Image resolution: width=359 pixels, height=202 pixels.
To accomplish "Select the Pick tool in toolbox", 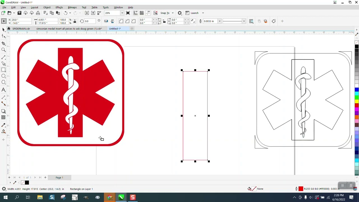I will 3,29.
